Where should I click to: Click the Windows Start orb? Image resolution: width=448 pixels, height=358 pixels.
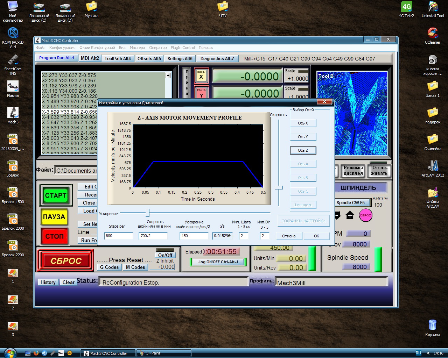point(10,353)
